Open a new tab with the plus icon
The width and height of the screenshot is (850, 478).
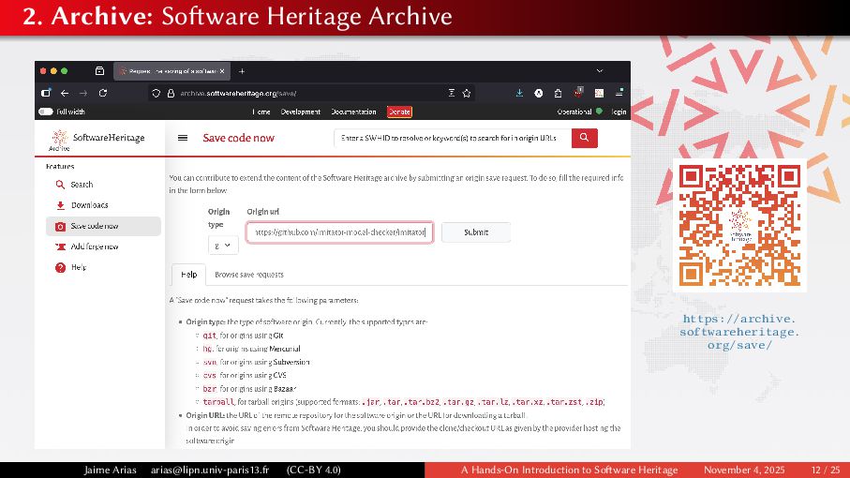click(242, 71)
